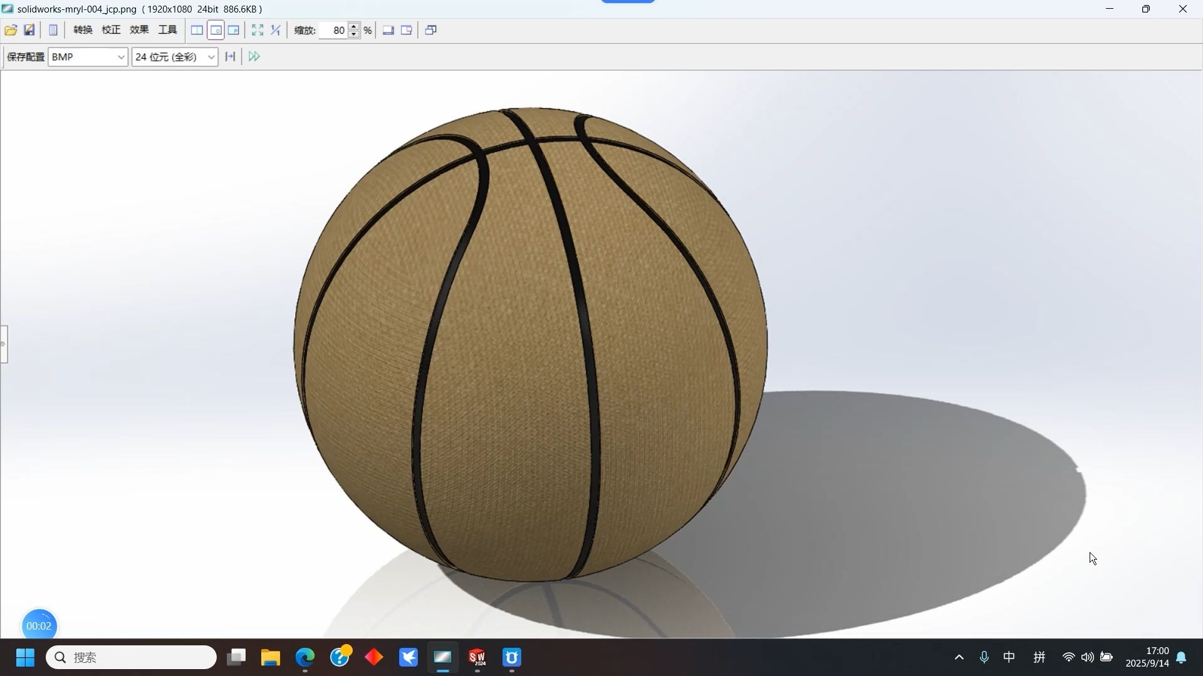Open the 效果 effects menu

tap(138, 29)
